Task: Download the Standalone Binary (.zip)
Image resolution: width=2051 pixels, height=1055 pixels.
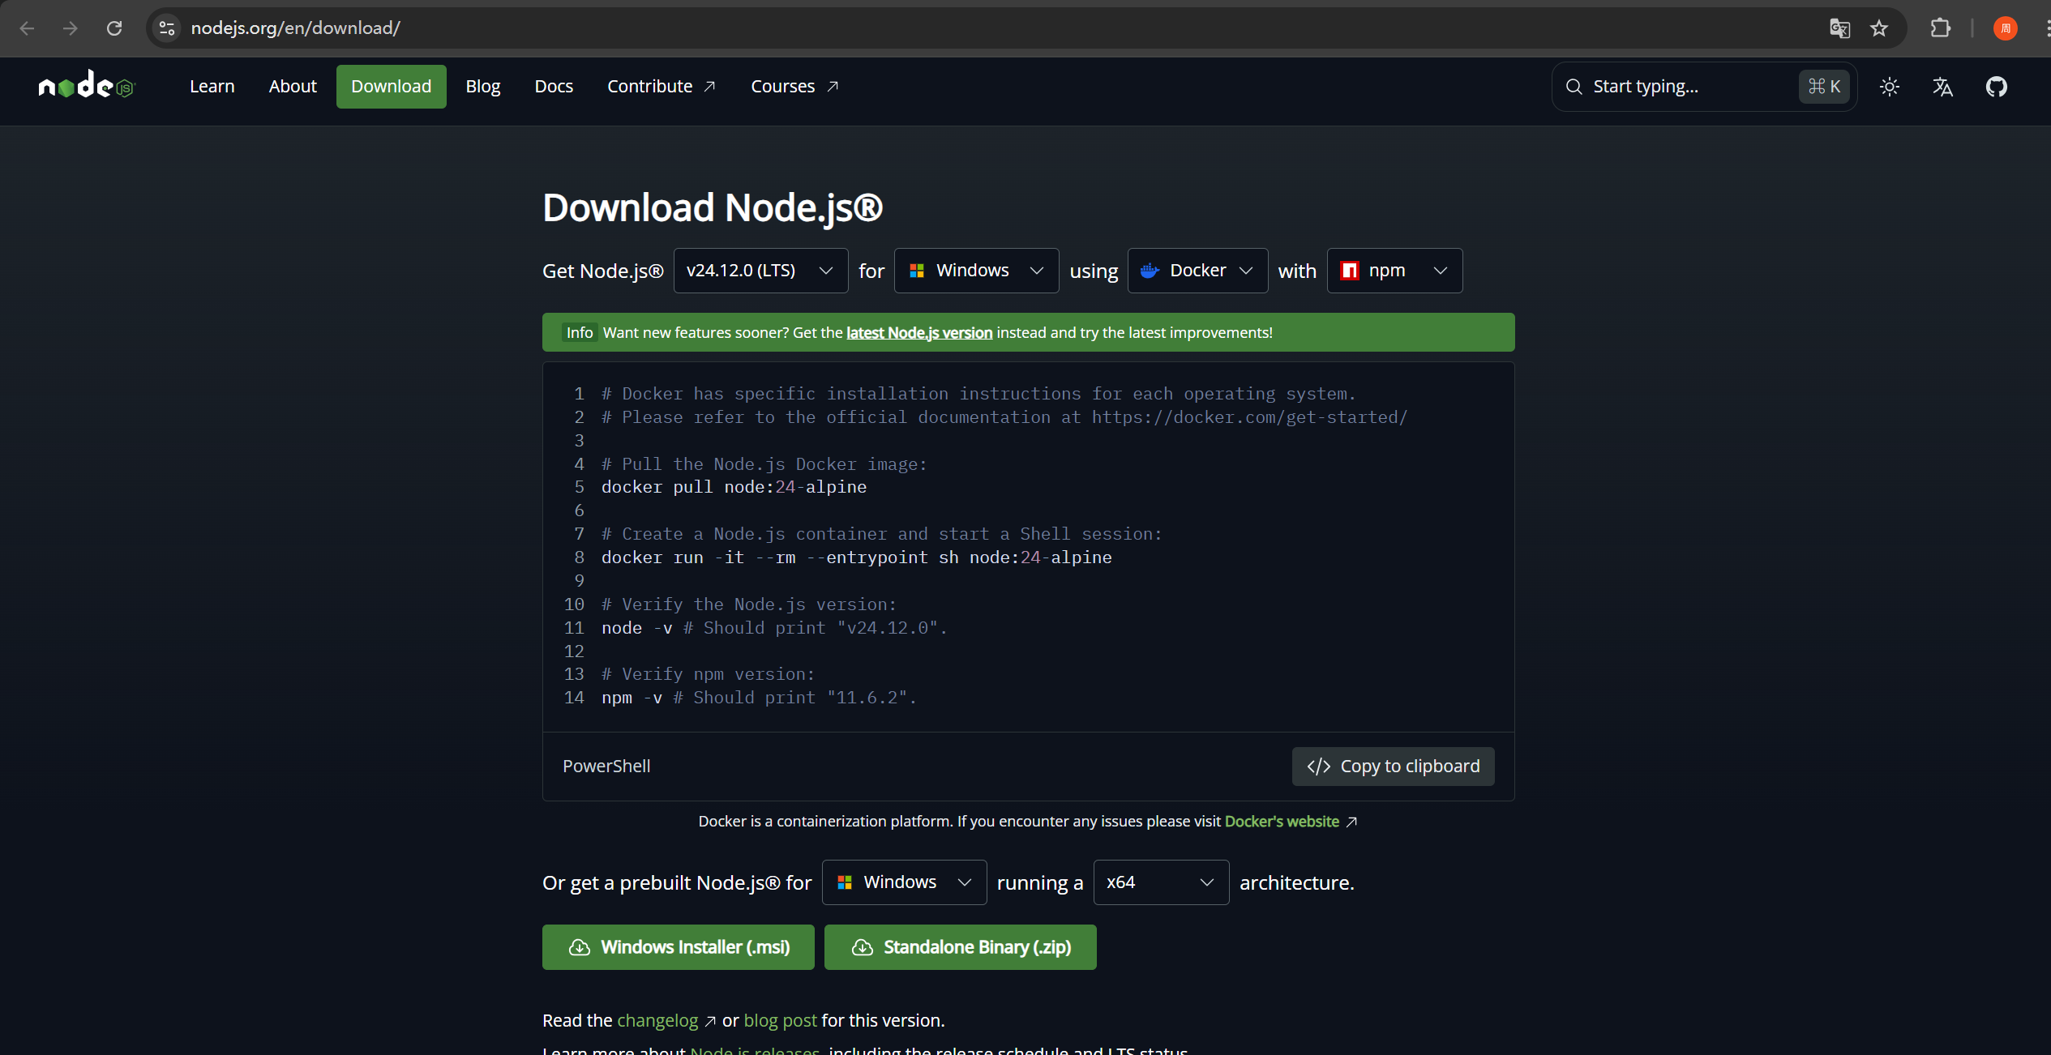Action: tap(960, 947)
